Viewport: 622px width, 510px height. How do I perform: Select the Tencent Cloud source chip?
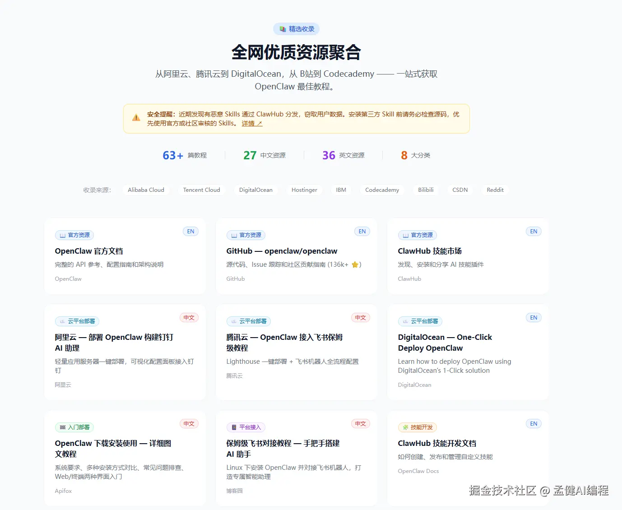tap(201, 190)
